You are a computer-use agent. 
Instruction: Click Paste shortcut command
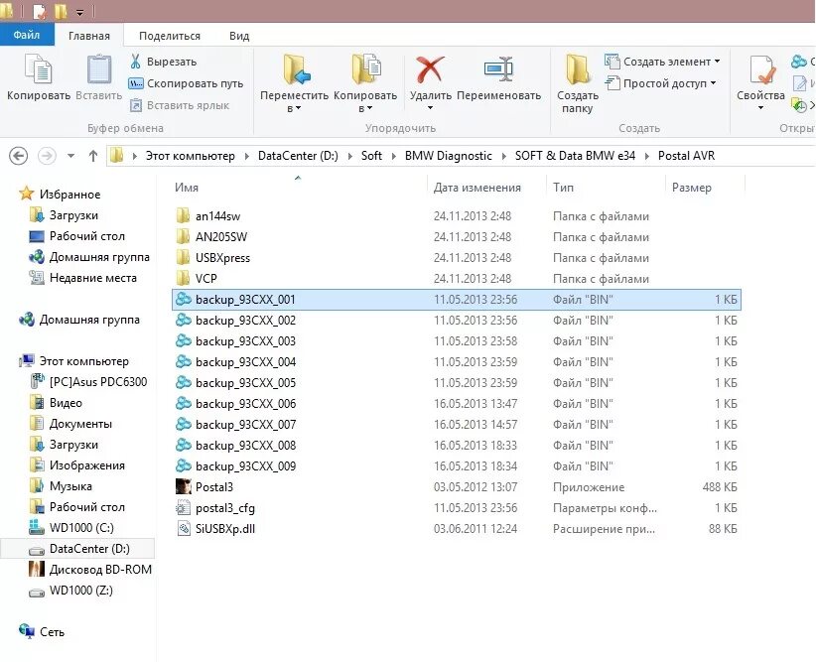179,105
